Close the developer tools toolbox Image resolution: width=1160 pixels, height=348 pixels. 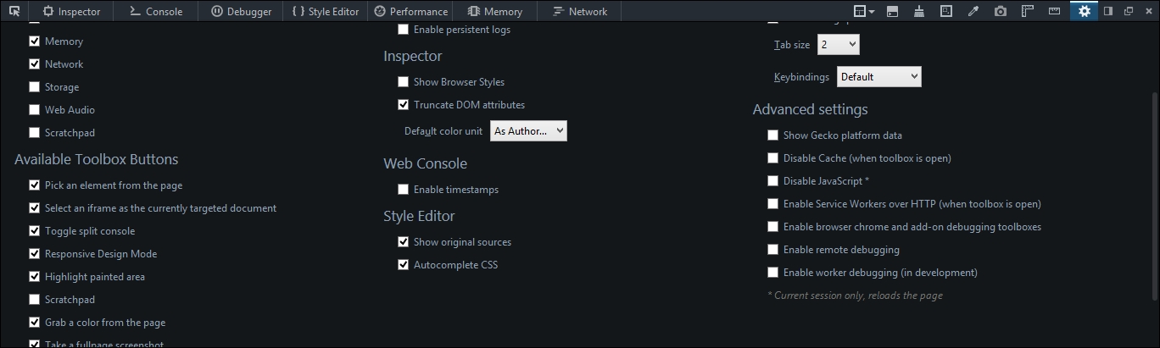(x=1147, y=11)
